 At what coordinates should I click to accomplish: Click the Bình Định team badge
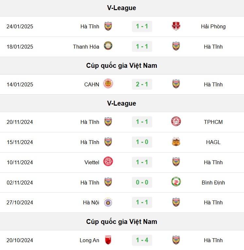(x=176, y=182)
